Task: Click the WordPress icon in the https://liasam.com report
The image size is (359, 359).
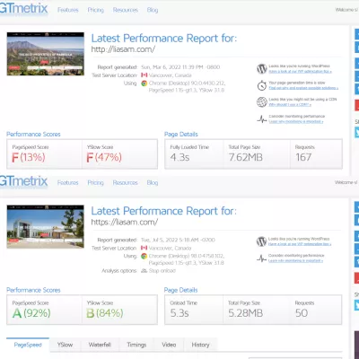Action: tap(261, 241)
